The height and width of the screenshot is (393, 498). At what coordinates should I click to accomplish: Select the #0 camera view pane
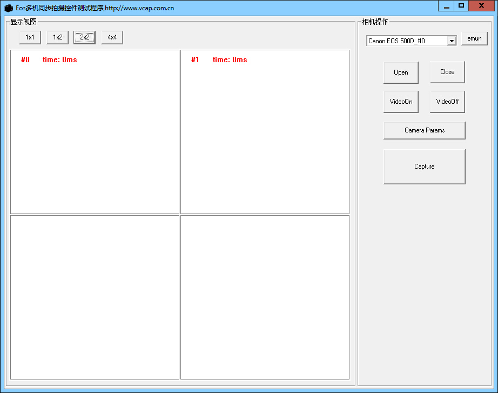[95, 132]
